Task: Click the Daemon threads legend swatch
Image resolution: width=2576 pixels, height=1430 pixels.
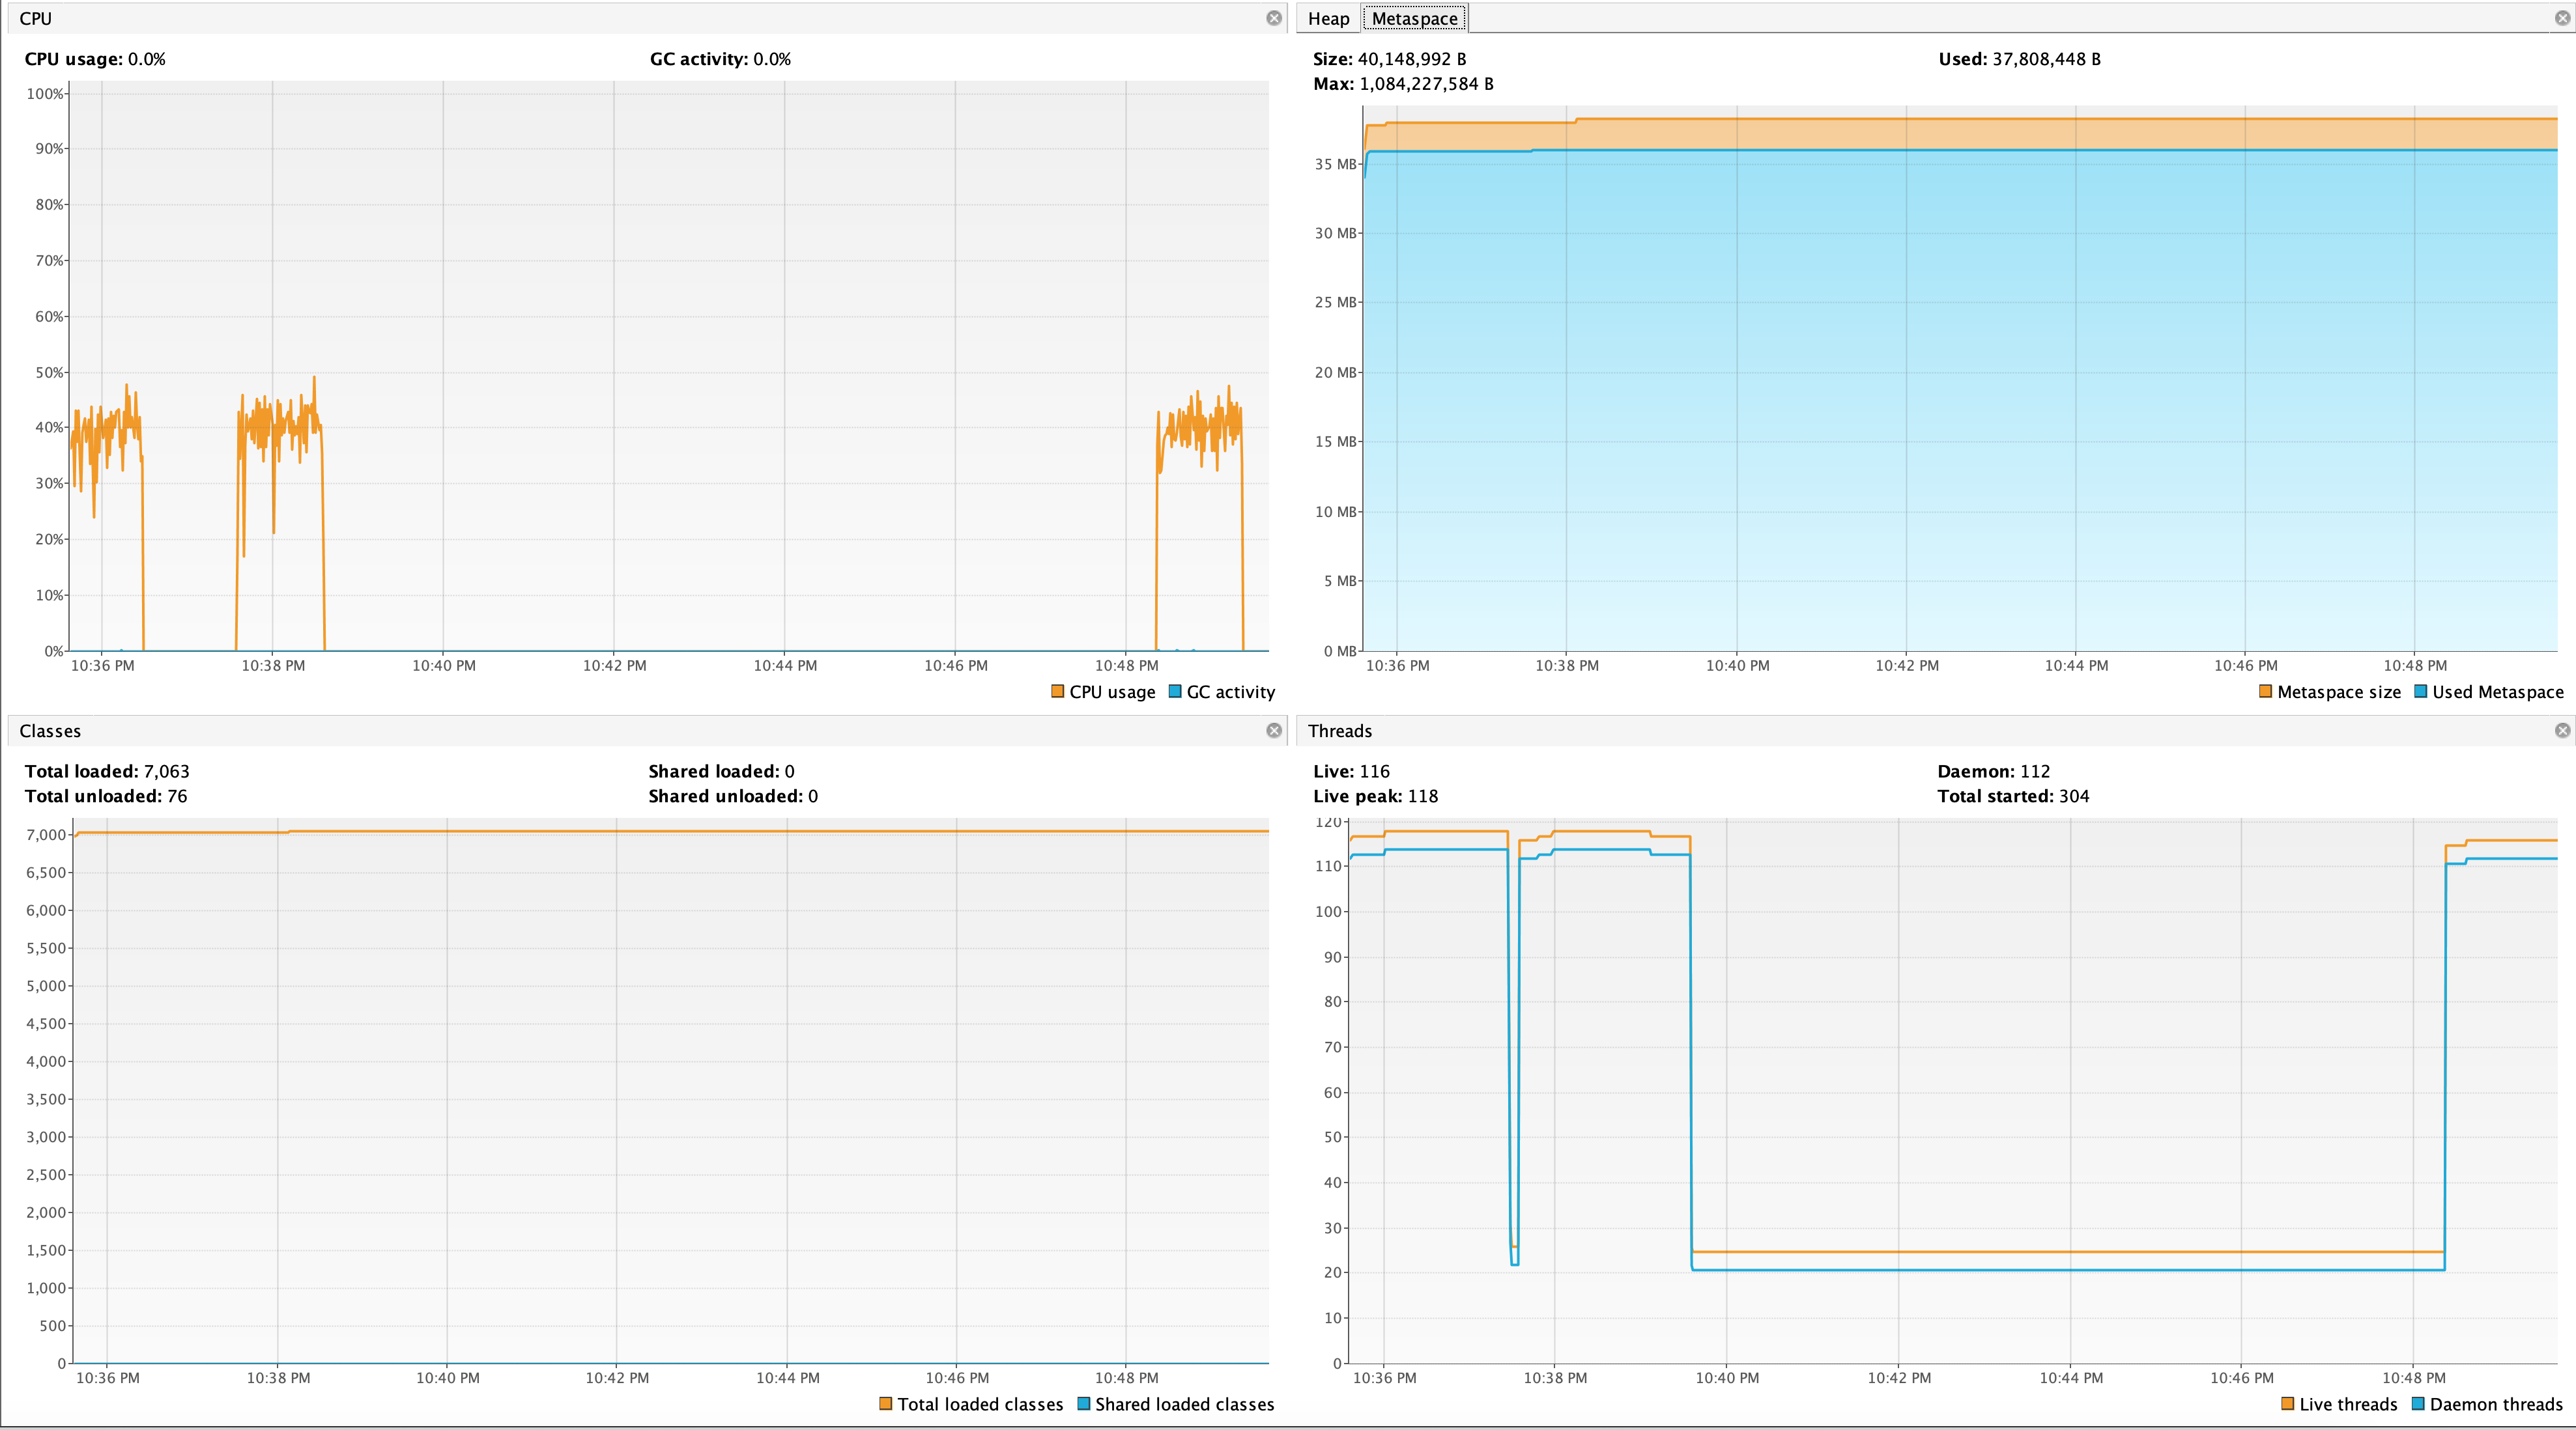Action: 2418,1404
